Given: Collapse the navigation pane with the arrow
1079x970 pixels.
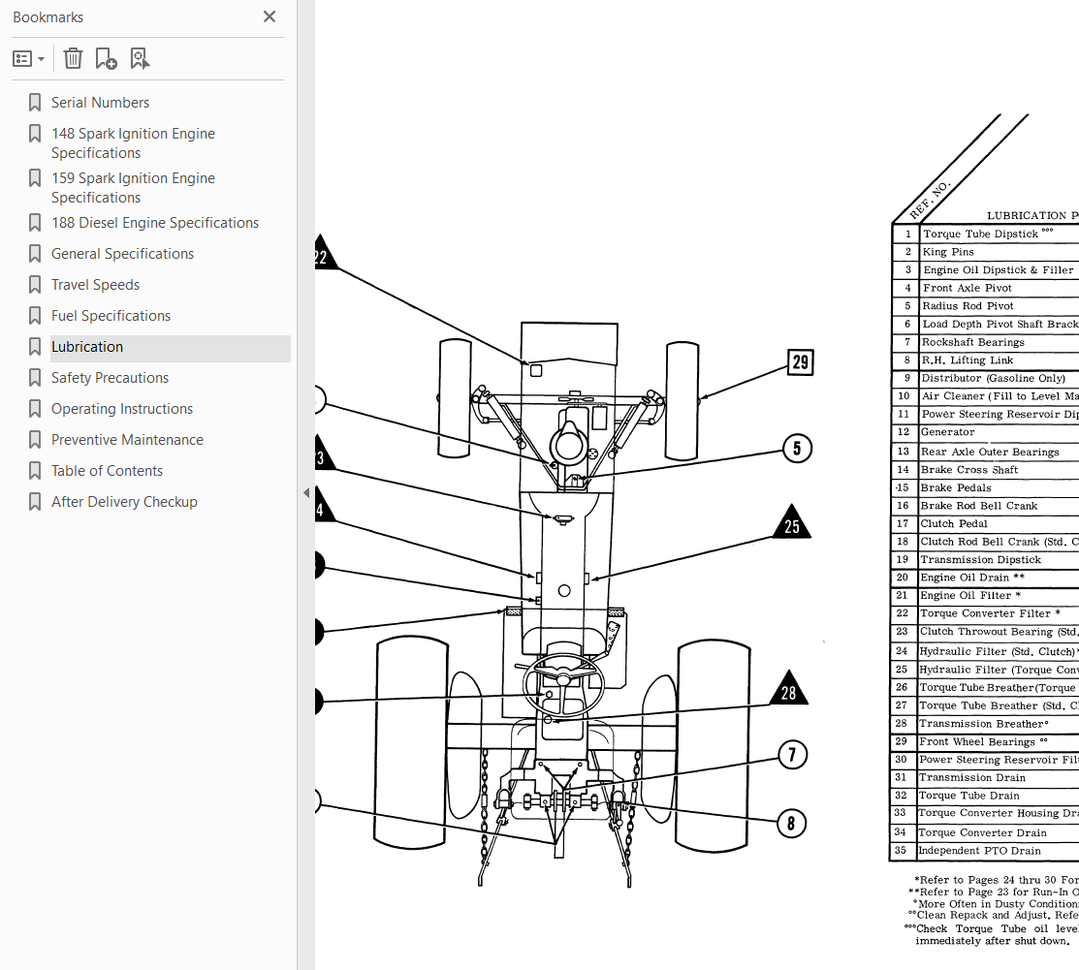Looking at the screenshot, I should pyautogui.click(x=306, y=492).
